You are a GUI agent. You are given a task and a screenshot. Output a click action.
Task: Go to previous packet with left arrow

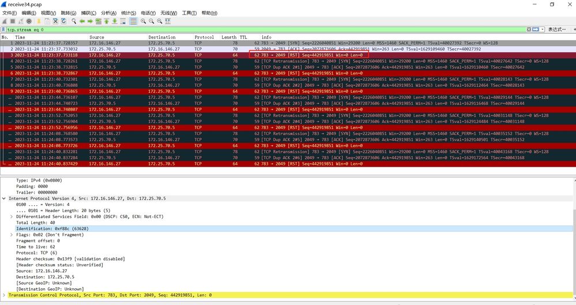pos(82,21)
